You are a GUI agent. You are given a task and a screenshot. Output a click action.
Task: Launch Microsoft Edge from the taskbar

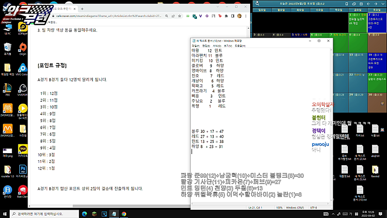(84, 214)
